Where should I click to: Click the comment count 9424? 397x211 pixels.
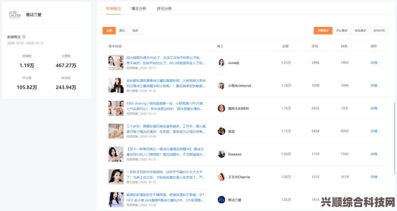coord(315,131)
